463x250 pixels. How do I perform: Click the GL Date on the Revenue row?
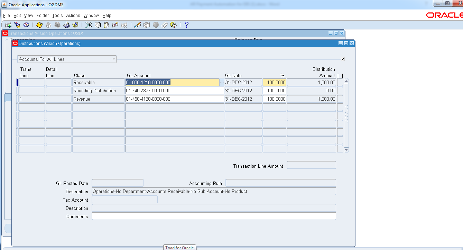point(243,99)
